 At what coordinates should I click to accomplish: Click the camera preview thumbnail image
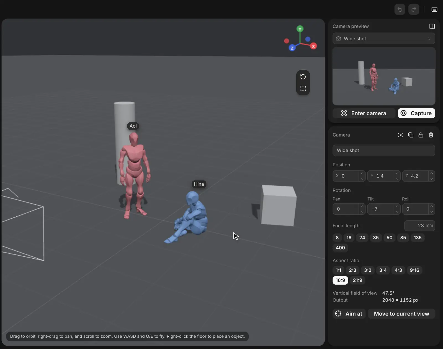[x=384, y=76]
